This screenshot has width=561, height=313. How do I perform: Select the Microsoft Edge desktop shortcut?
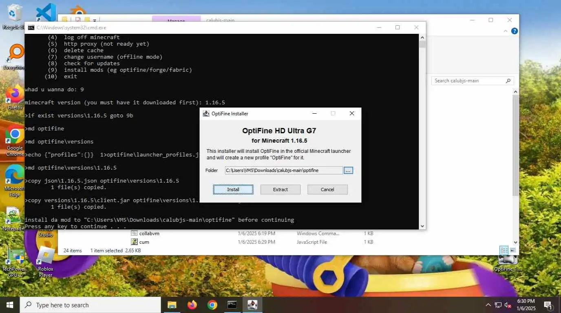[15, 181]
